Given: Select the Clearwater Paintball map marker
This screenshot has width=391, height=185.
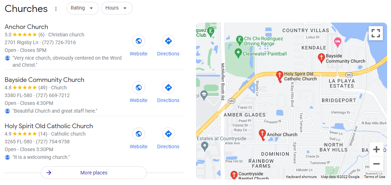Looking at the screenshot, I should (x=238, y=53).
